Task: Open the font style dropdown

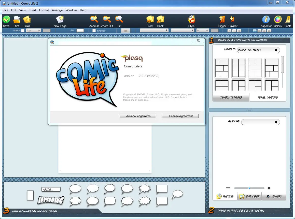Action: click(182, 31)
